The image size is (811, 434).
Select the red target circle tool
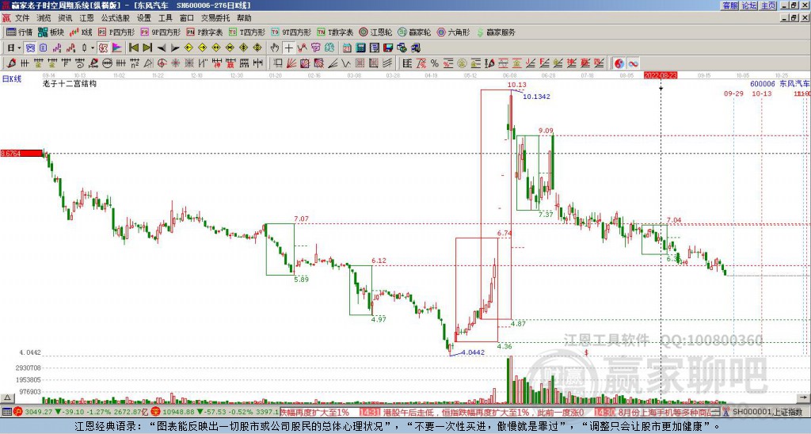click(162, 63)
